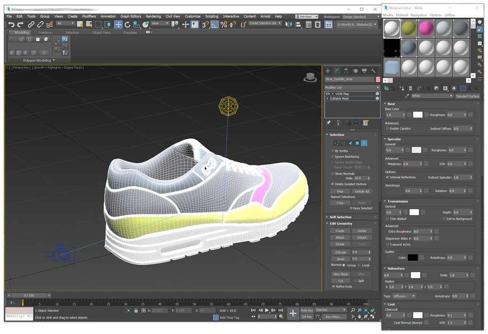Select the Link tool icon
Screen dimensions: 488x334
[31, 24]
